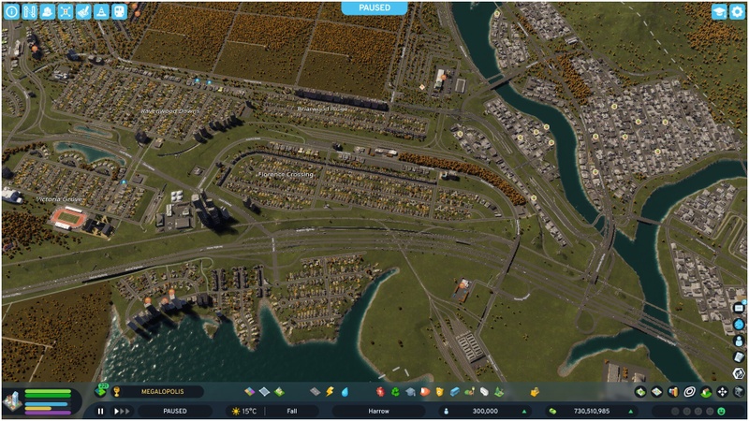Open the traffic cone road tool
The image size is (749, 421).
tap(101, 11)
